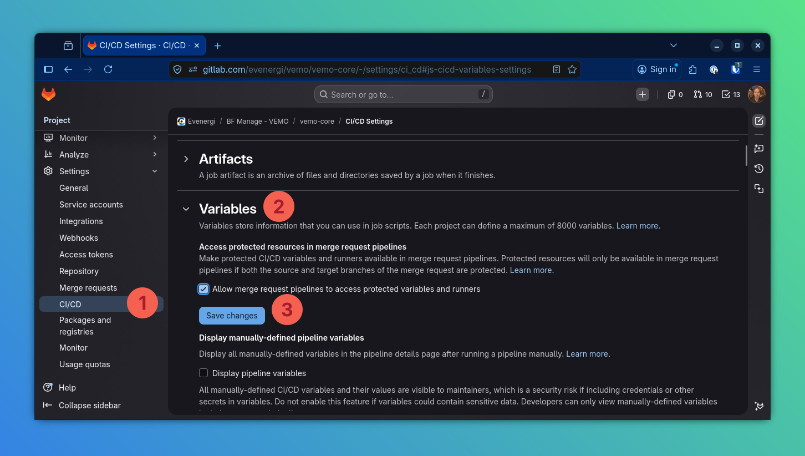
Task: Uncheck allow merge request pipelines protected access
Action: 203,288
